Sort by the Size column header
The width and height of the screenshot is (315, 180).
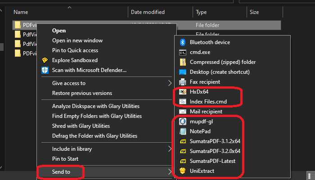[254, 12]
